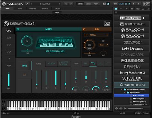Select the MAIN layer edit button
This screenshot has height=118, width=152.
(25, 66)
